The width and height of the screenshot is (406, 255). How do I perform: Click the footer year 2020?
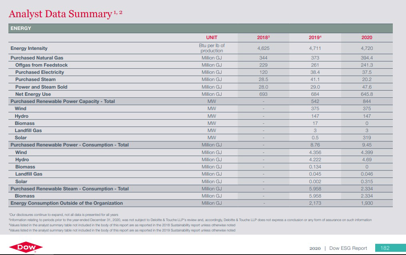click(x=315, y=249)
